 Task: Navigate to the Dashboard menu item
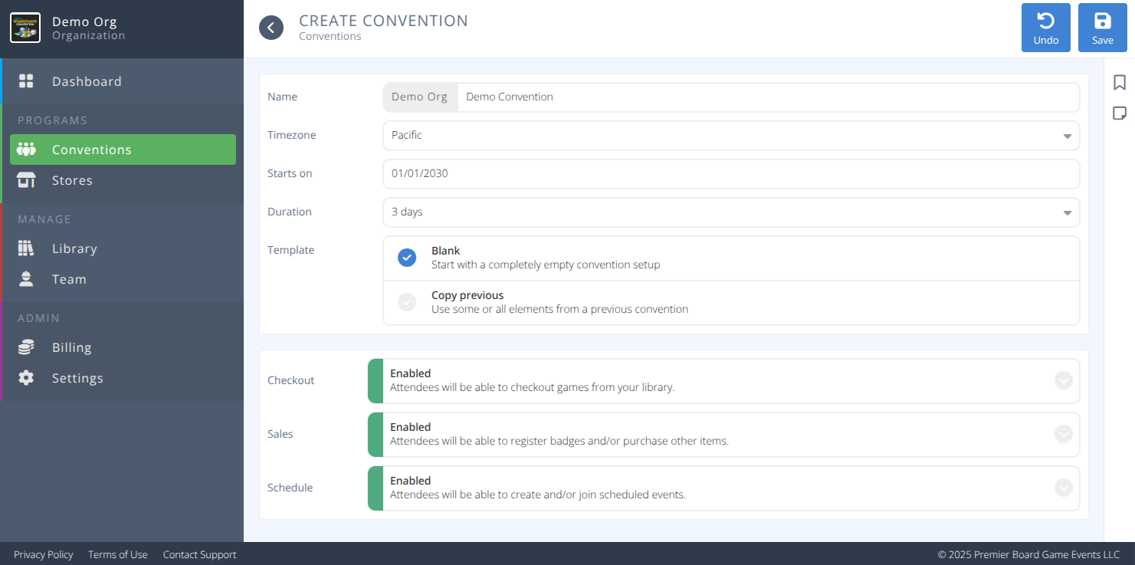86,80
